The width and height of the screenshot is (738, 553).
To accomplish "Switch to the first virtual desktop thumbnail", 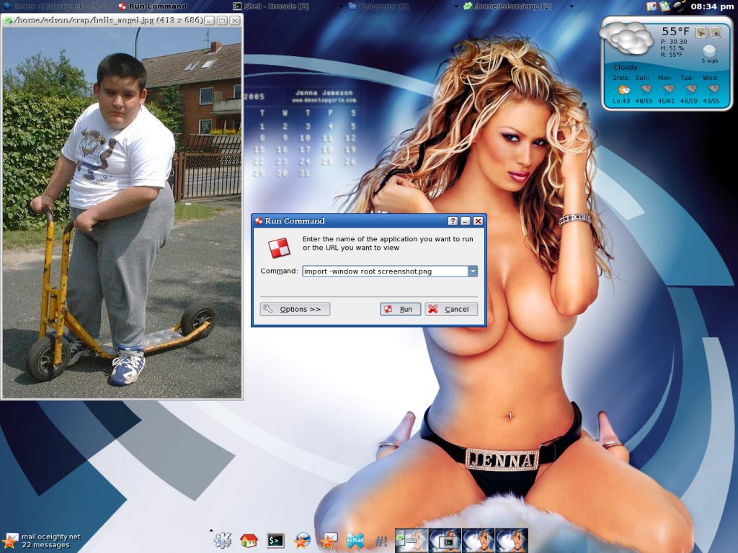I will tap(411, 539).
